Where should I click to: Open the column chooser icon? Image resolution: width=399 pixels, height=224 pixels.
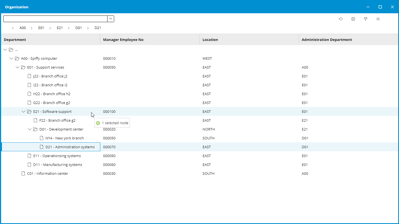pyautogui.click(x=353, y=19)
